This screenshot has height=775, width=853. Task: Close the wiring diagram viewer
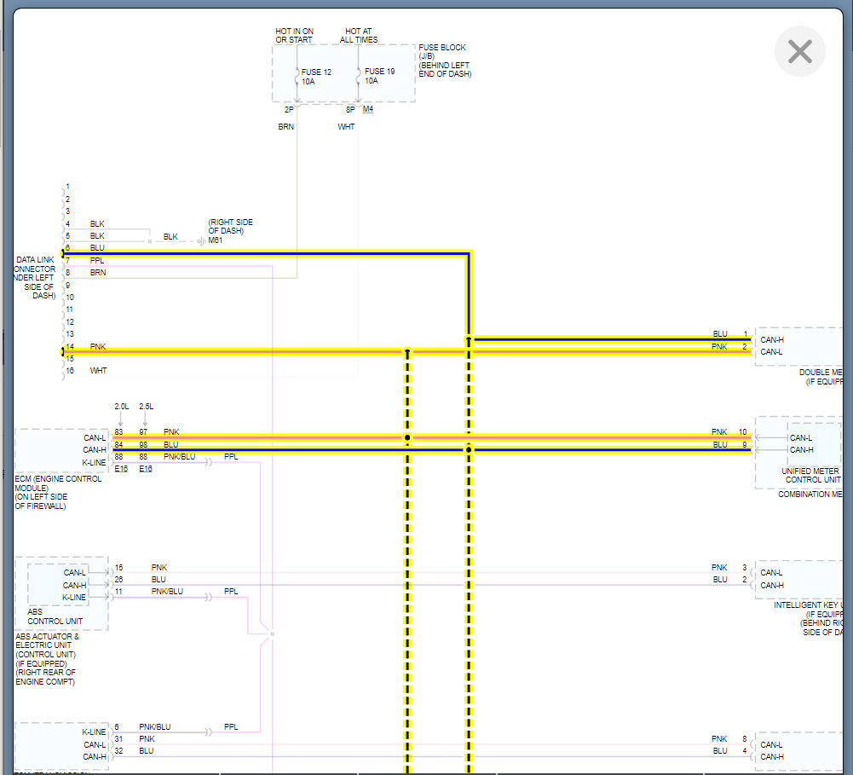point(799,52)
